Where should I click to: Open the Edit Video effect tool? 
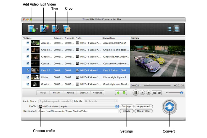pyautogui.click(x=44, y=29)
